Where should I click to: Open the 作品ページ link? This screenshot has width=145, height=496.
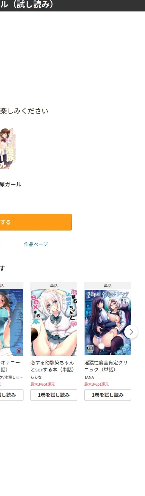coord(36,244)
